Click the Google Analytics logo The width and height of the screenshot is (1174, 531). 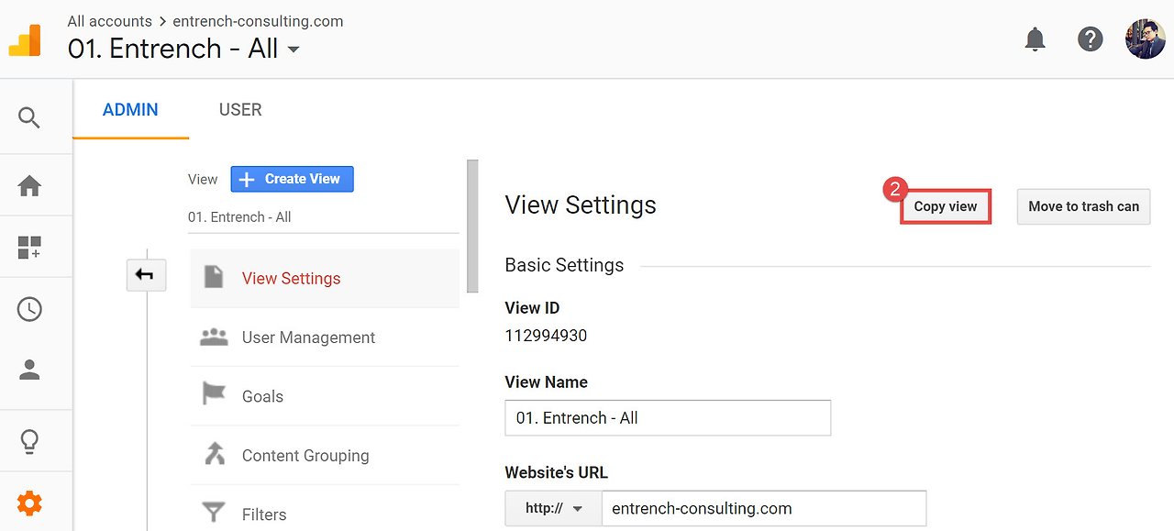[26, 39]
